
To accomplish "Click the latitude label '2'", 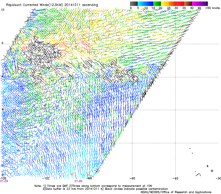I will [2, 142].
